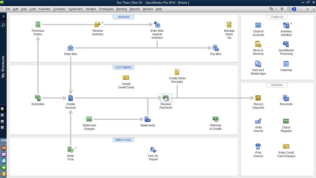The image size is (316, 178).
Task: Click Create Sales Receipts icon
Action: 177,72
